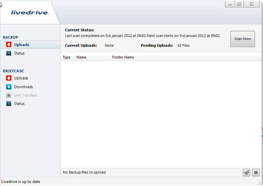Open Briefcase Downloads view
263x186 pixels.
point(23,87)
